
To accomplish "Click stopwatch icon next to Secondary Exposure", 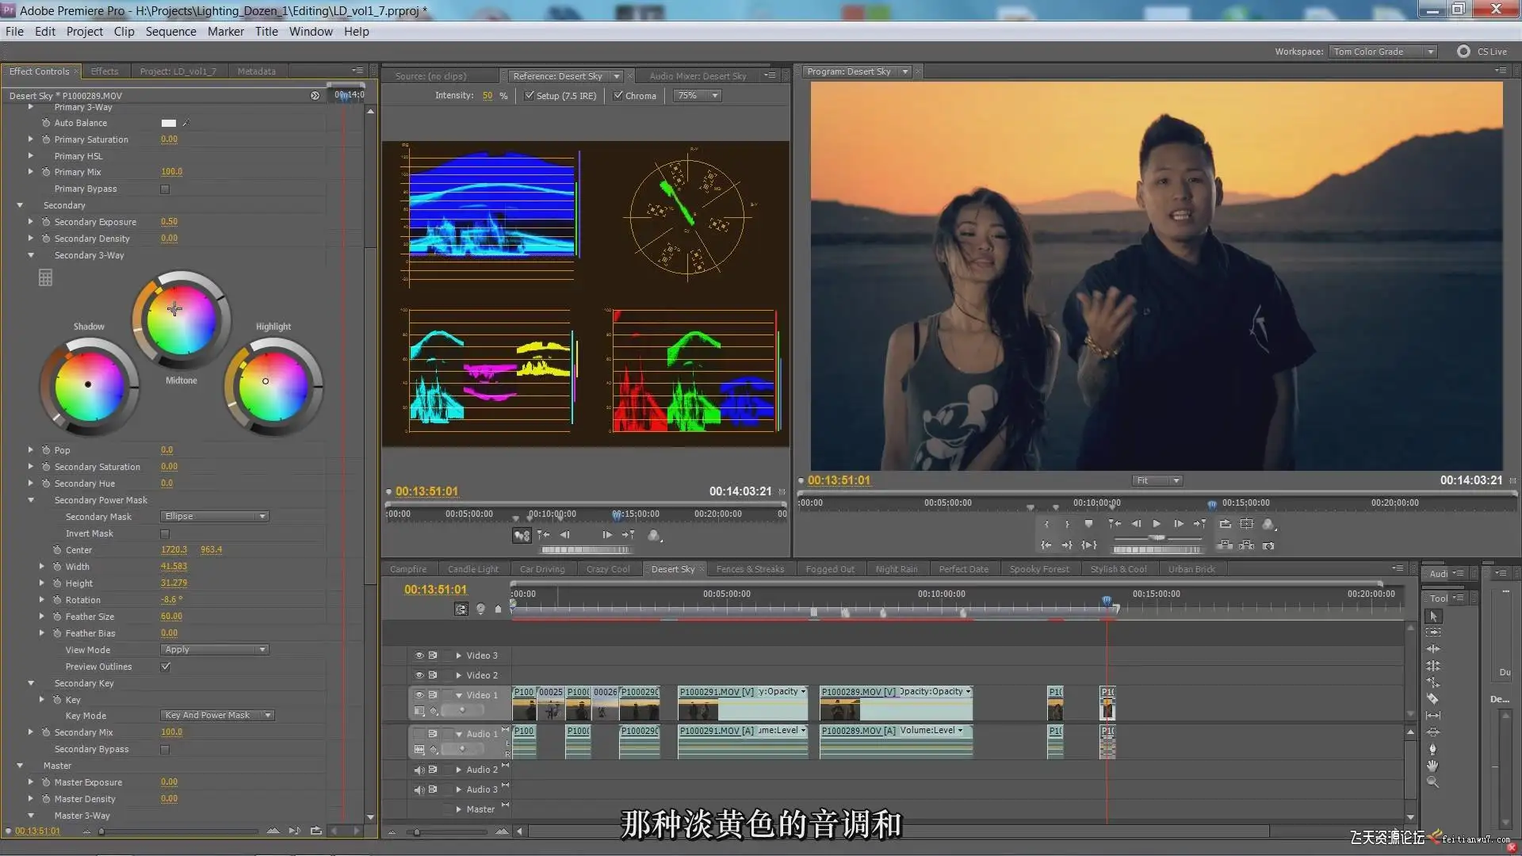I will pos(46,222).
